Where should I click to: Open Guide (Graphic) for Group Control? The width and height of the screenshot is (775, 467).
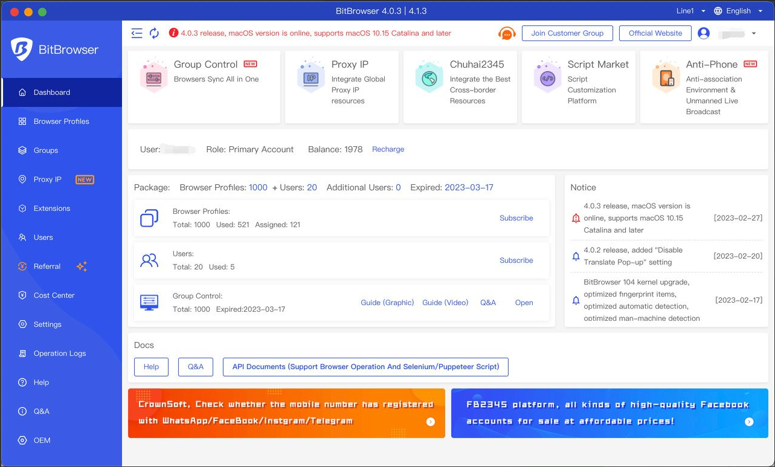387,303
